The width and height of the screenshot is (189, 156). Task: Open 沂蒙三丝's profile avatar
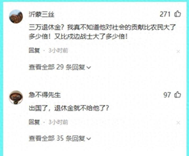(16, 16)
